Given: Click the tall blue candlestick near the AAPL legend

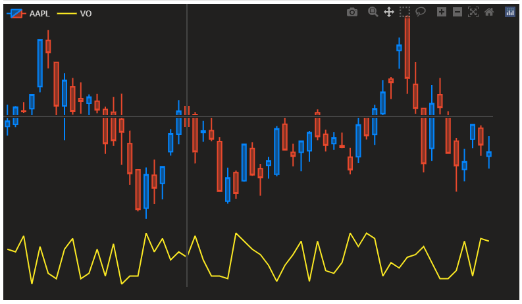Looking at the screenshot, I should coord(40,63).
